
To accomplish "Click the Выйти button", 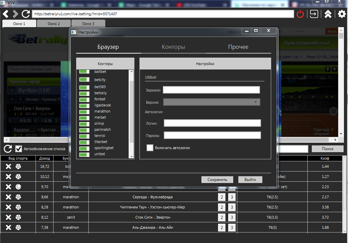I will [250, 180].
